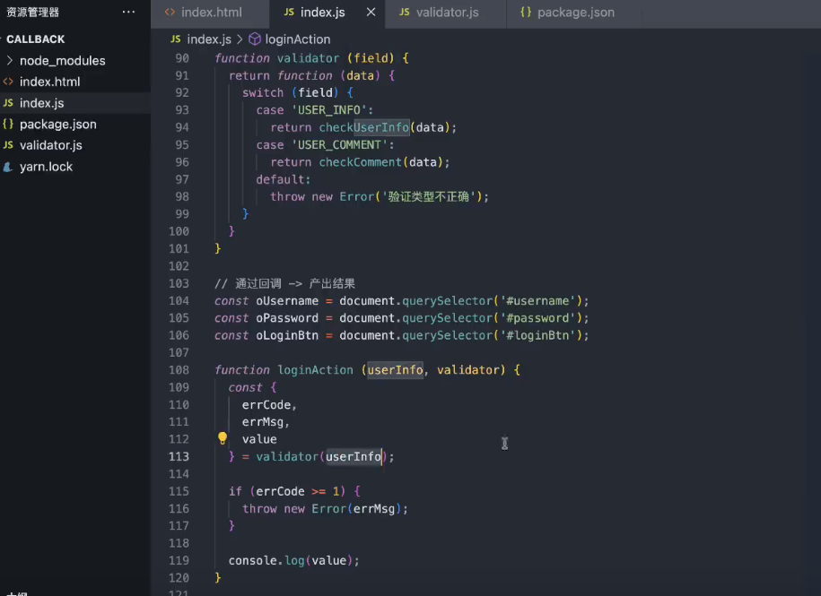821x596 pixels.
Task: Open the explorer panel more-actions ellipsis
Action: pyautogui.click(x=128, y=12)
